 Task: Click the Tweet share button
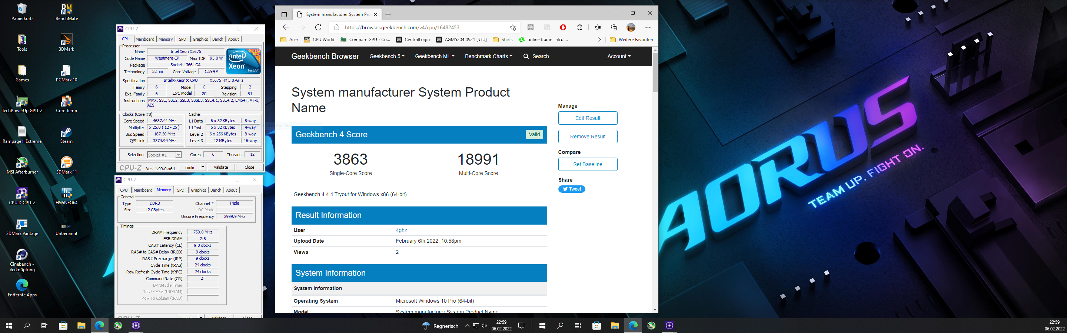[x=572, y=189]
